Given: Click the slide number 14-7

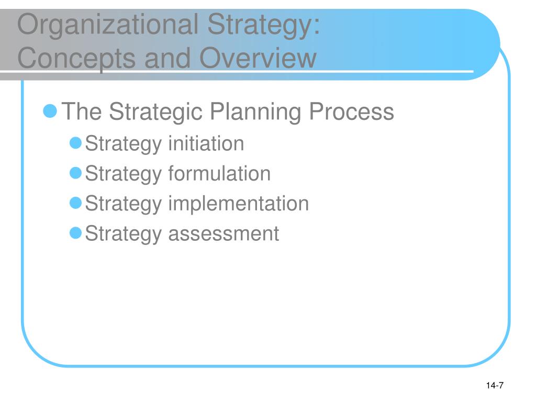Looking at the screenshot, I should click(x=495, y=386).
